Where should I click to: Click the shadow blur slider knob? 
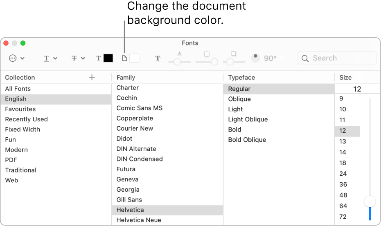214,62
